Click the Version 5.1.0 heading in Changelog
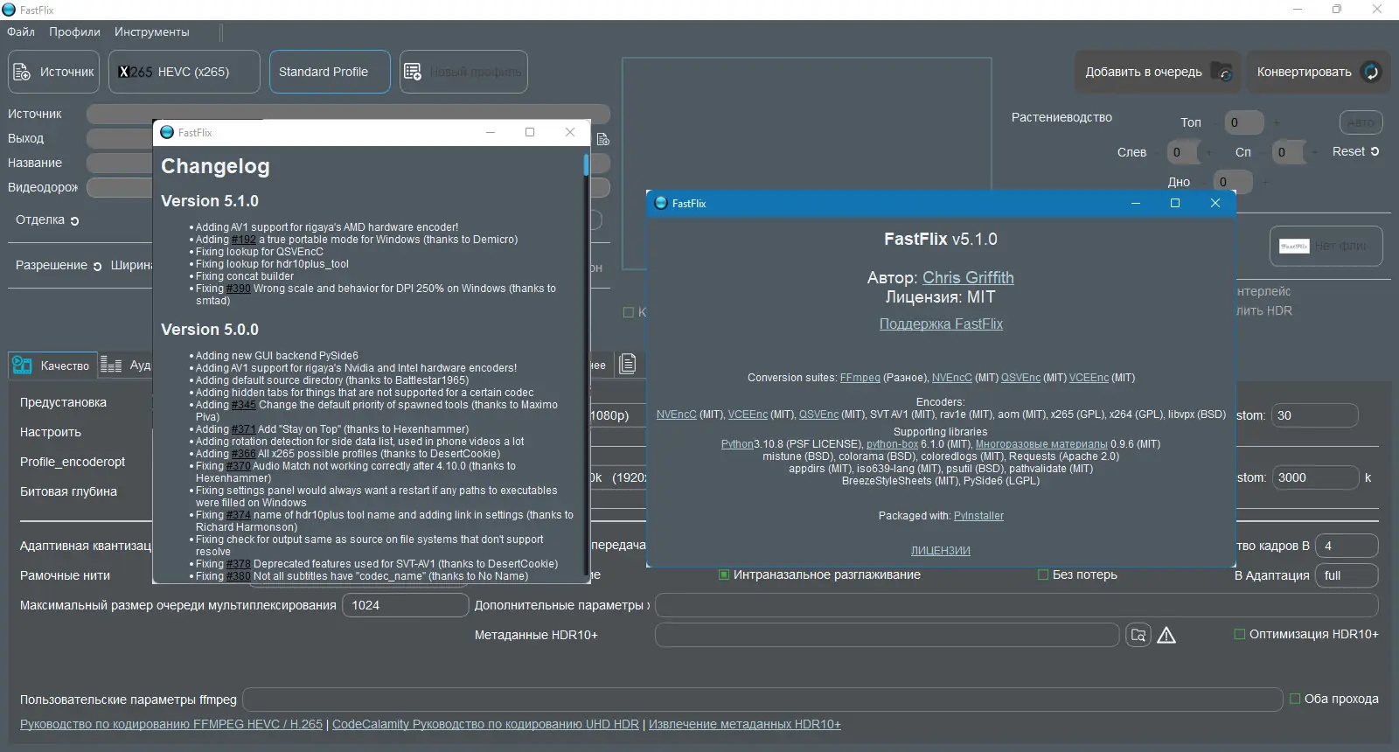 210,201
